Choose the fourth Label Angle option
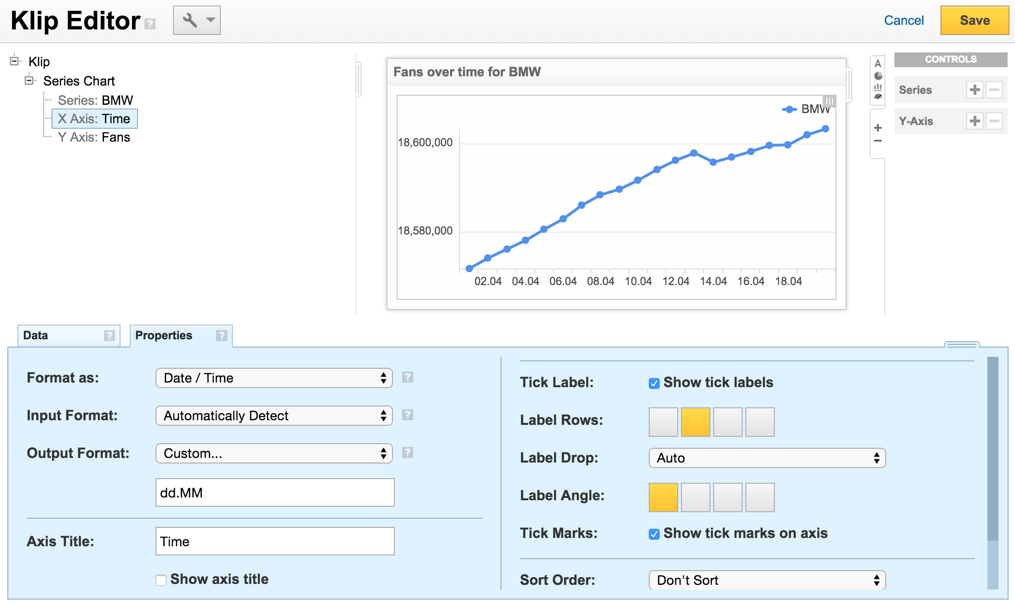 pos(760,497)
